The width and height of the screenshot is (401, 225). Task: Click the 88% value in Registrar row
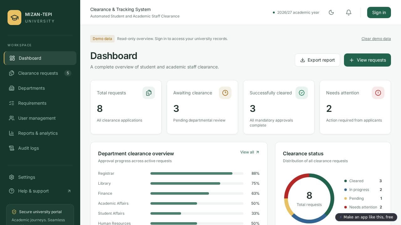(x=255, y=173)
